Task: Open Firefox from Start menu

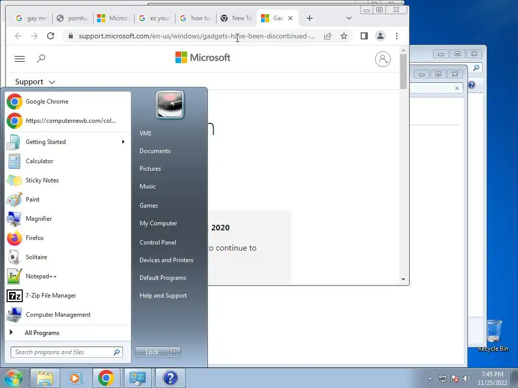Action: coord(68,238)
